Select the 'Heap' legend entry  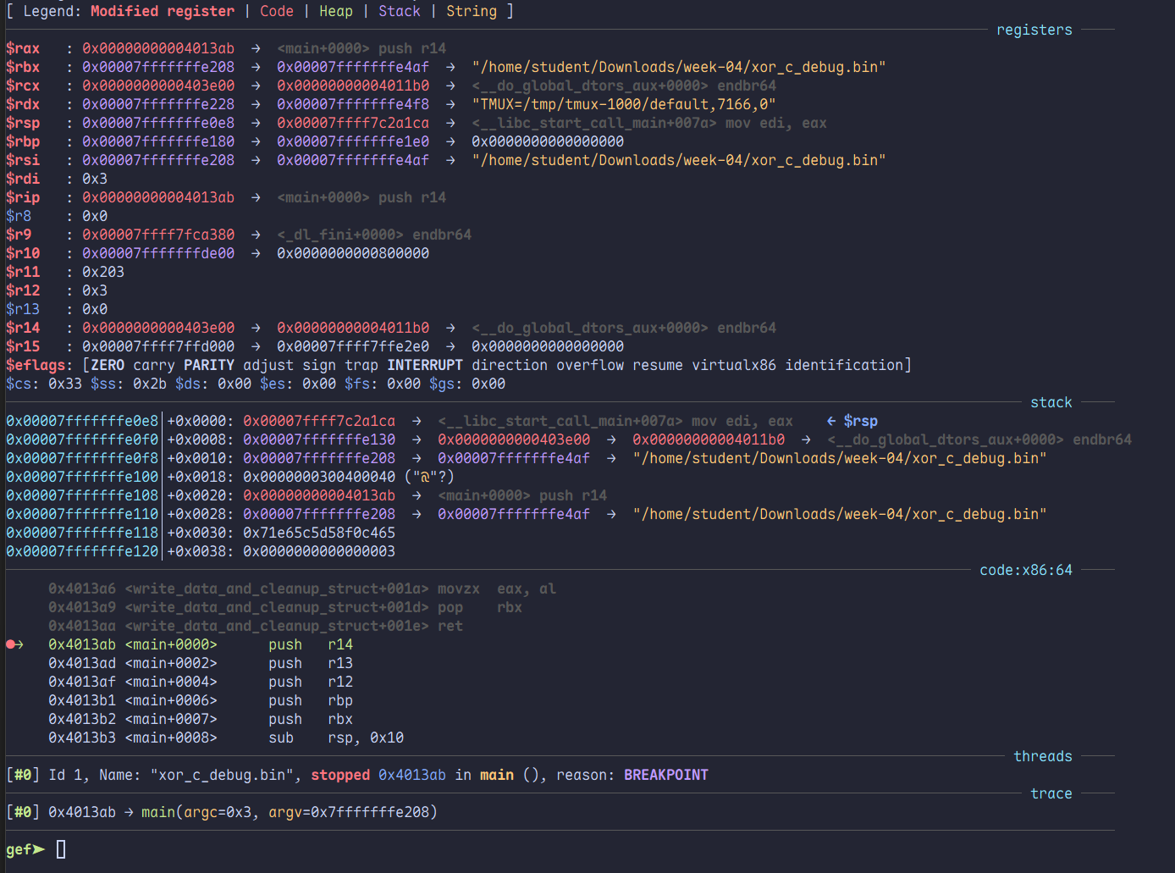[x=336, y=11]
